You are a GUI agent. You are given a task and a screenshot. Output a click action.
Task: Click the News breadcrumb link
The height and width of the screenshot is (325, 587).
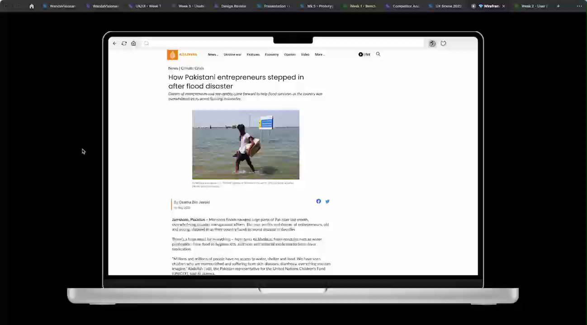pos(173,68)
